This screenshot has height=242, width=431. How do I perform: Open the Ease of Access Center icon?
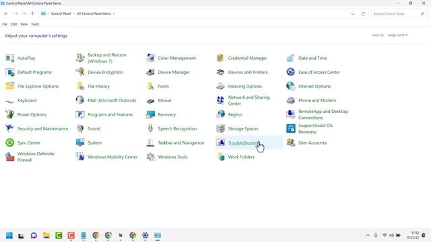pos(291,72)
